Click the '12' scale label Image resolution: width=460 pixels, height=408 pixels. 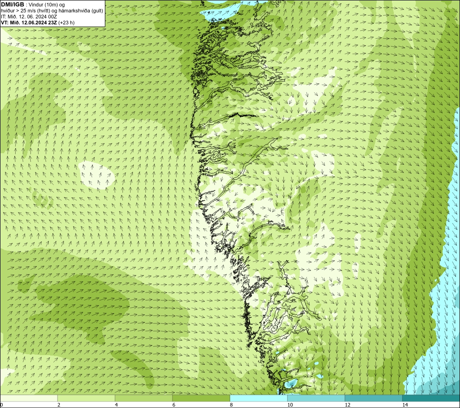coord(348,405)
